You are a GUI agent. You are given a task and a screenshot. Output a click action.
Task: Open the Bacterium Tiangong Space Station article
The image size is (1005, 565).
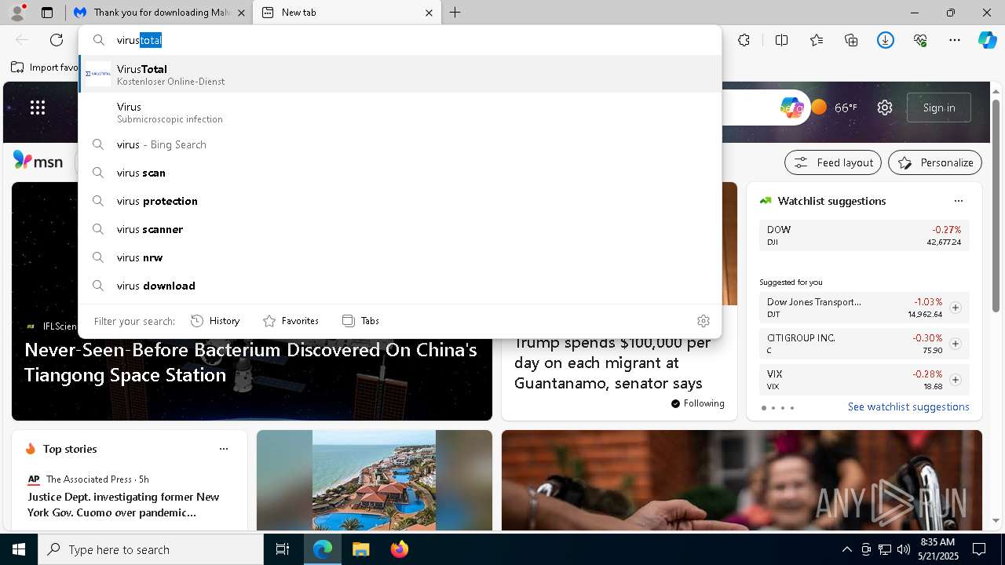[250, 362]
